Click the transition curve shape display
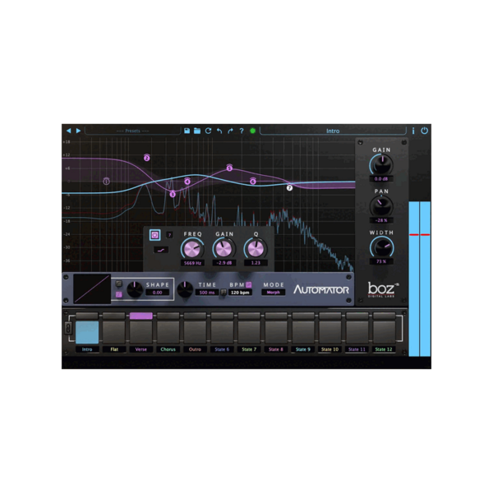The width and height of the screenshot is (493, 493). pyautogui.click(x=92, y=289)
